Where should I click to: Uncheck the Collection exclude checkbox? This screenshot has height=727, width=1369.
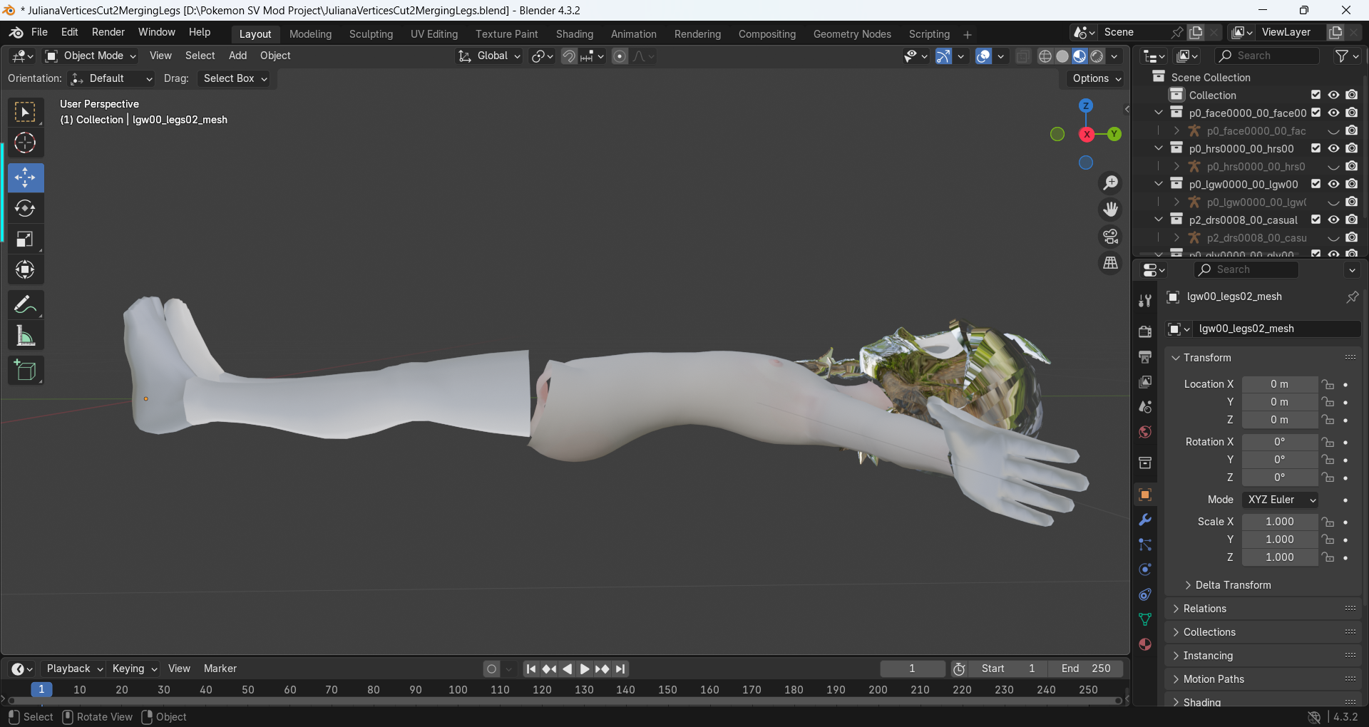[1316, 95]
